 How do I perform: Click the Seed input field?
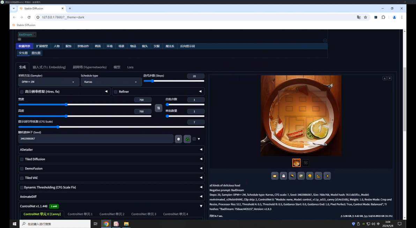tap(96, 139)
